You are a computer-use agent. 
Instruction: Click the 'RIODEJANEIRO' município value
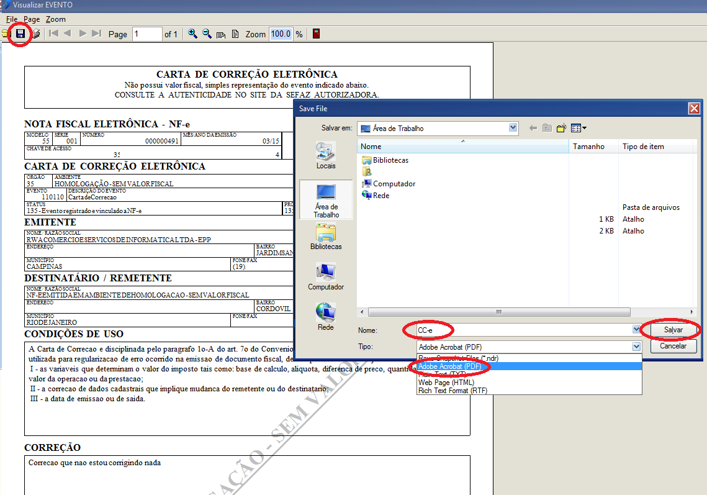[x=52, y=322]
